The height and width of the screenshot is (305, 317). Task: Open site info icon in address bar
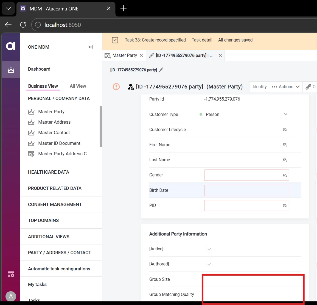tap(38, 25)
